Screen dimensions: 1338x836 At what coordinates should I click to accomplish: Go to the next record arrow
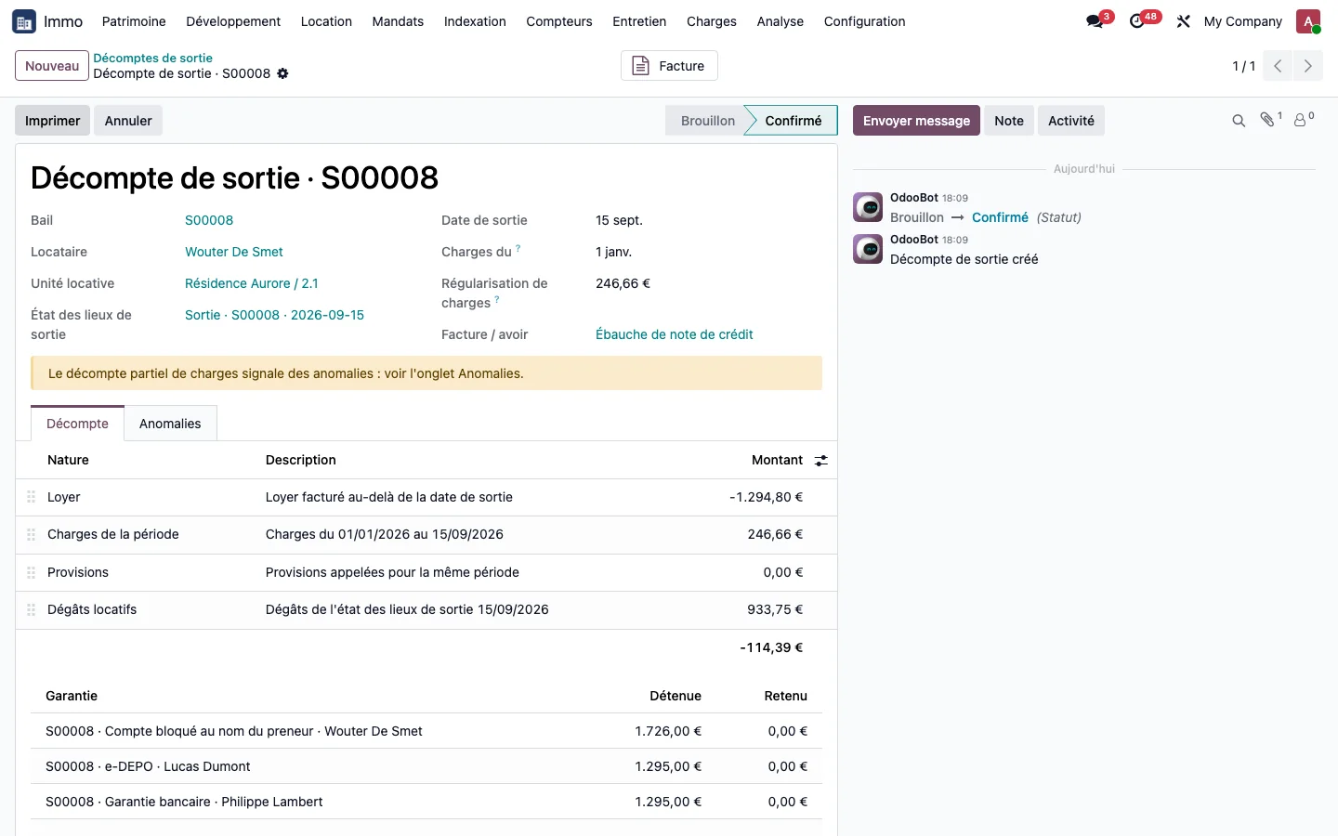[1308, 66]
